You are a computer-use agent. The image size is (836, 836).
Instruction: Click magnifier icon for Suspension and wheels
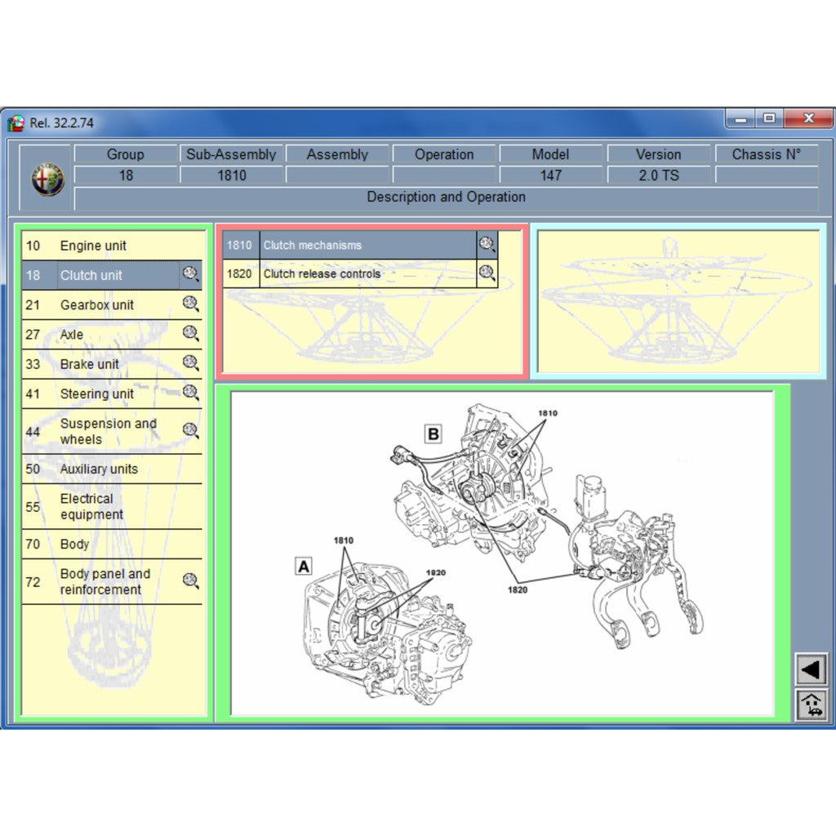point(191,430)
